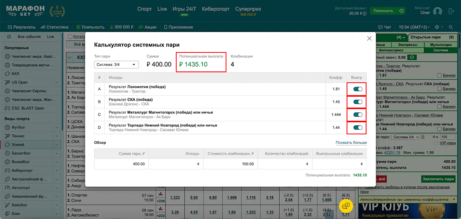
Task: Toggle win switch for Металлург Магнитогорск outcome
Action: coord(358,115)
